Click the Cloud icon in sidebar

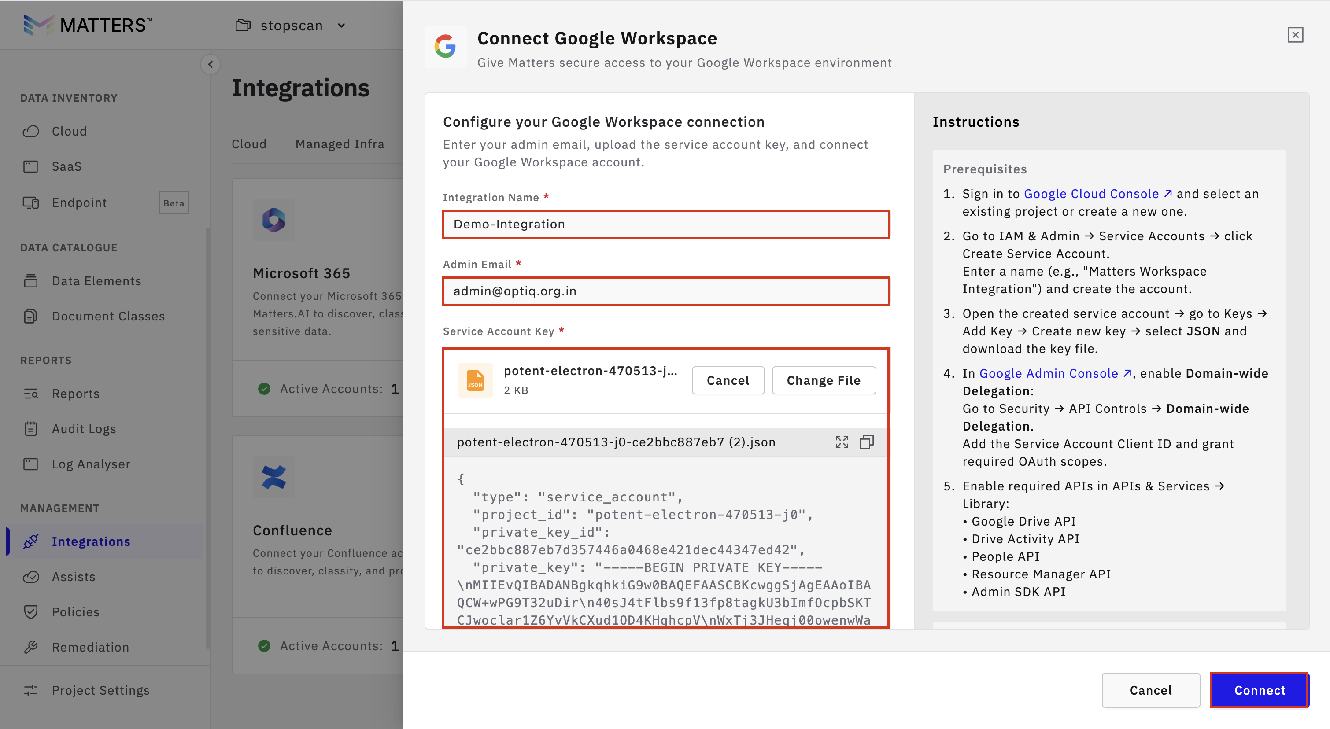31,131
